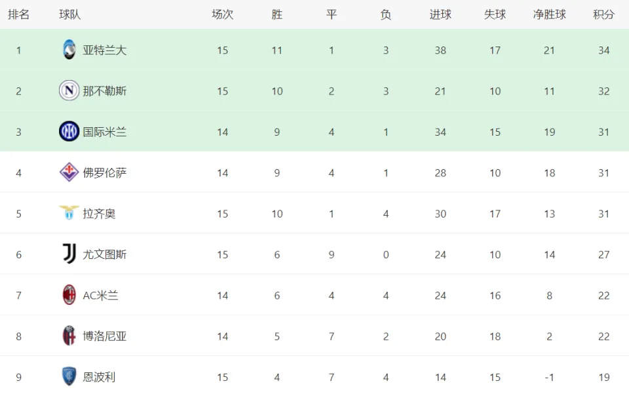
Task: Click the Napoli (那不勒斯) team logo
Action: pyautogui.click(x=69, y=90)
